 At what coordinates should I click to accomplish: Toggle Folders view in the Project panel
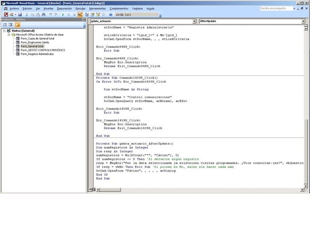tap(17, 25)
